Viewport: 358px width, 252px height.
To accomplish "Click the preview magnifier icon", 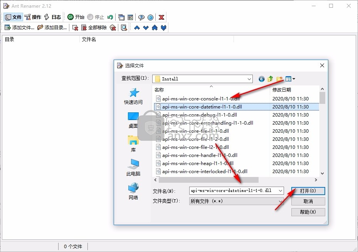I will click(124, 28).
